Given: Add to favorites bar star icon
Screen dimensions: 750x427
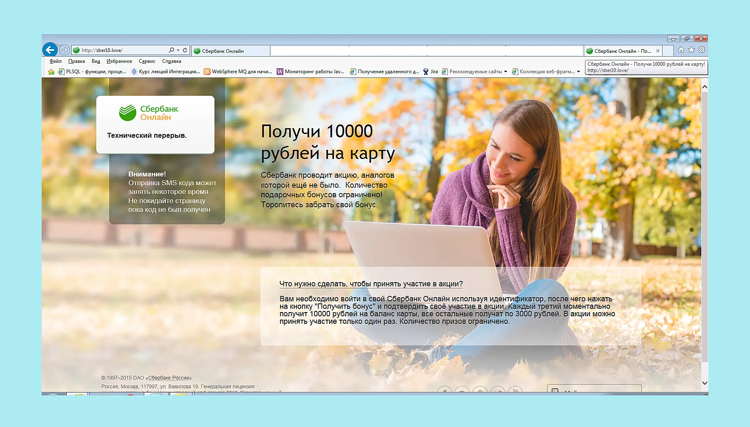Looking at the screenshot, I should (51, 72).
